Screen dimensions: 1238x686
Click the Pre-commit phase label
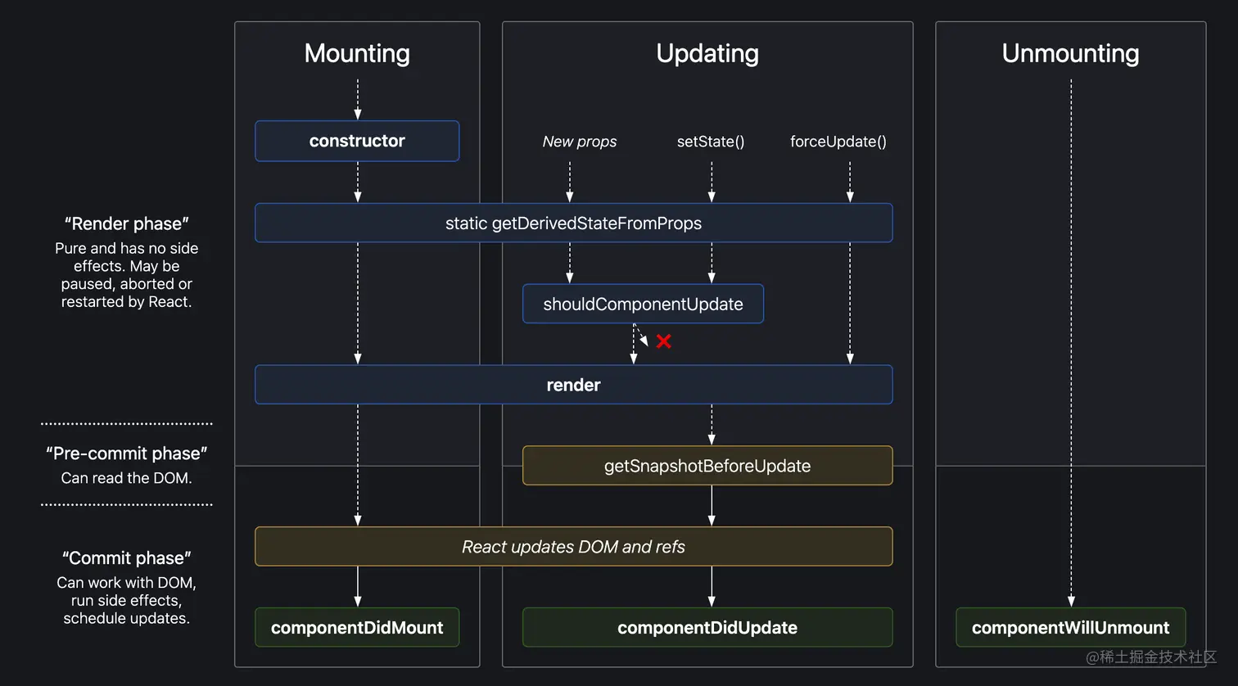pyautogui.click(x=126, y=453)
